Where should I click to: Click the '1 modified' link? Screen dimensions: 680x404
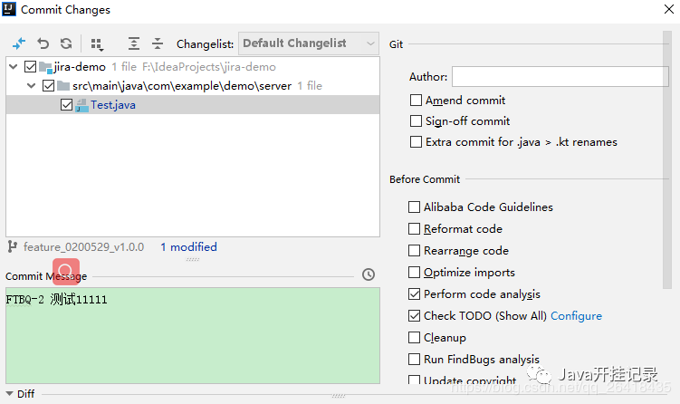point(188,246)
